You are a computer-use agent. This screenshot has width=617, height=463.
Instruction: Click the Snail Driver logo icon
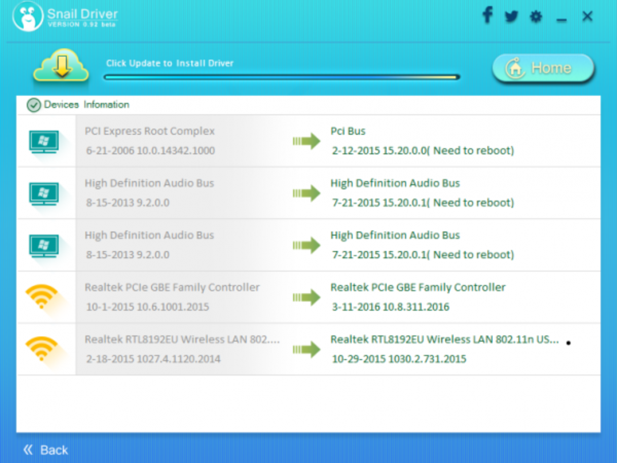(28, 16)
